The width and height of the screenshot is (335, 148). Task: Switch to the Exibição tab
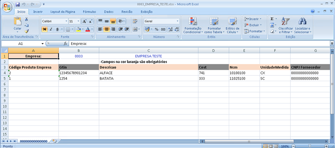point(147,12)
